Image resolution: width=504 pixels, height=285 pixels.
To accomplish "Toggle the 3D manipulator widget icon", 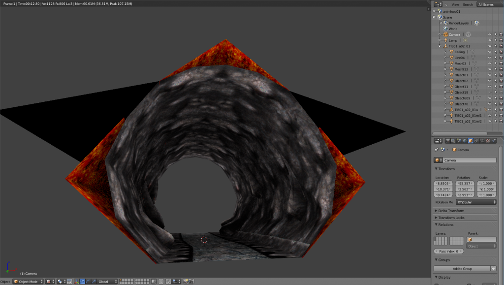I will 76,282.
